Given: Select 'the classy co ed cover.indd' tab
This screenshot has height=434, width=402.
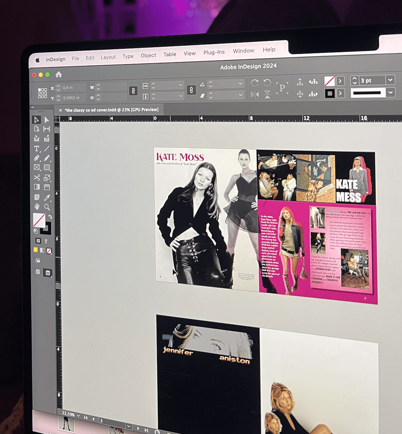Looking at the screenshot, I should point(112,110).
